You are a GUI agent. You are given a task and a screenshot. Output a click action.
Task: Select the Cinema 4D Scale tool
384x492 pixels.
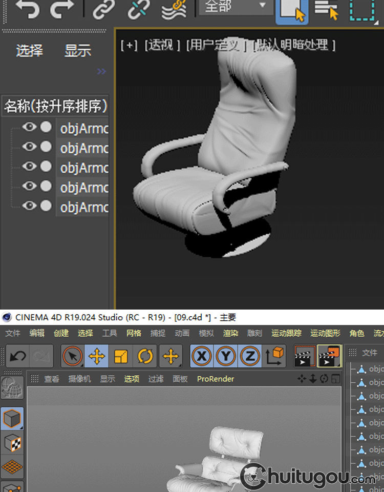coord(121,356)
